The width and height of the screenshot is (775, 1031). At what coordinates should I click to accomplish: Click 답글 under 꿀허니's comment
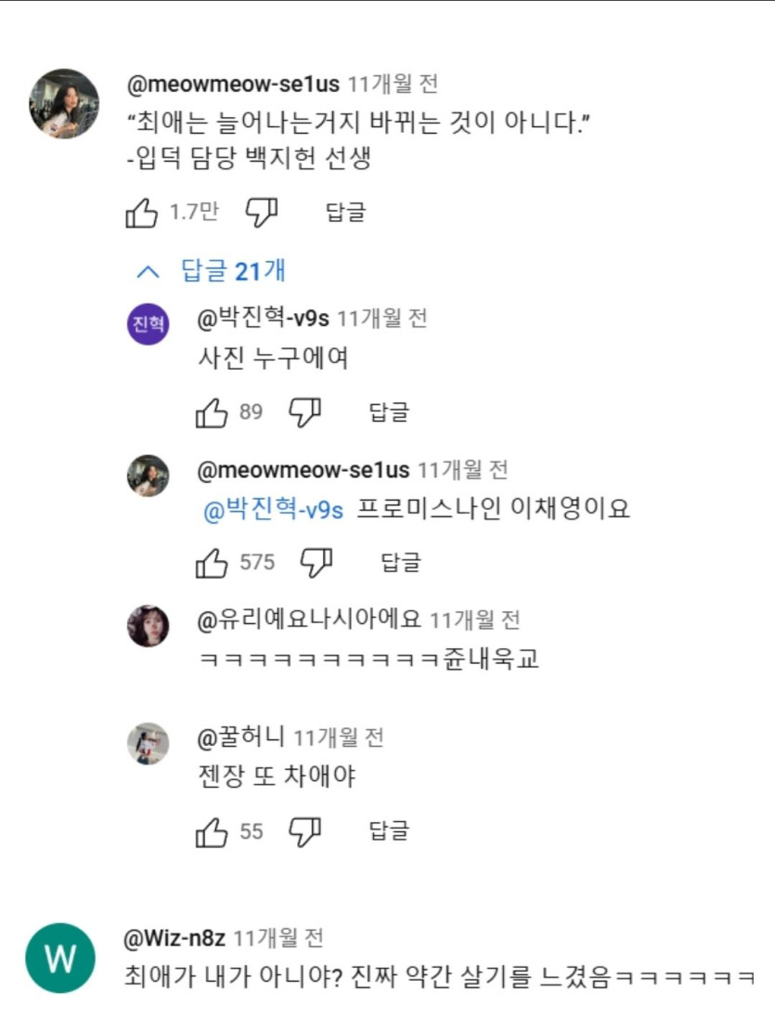[x=389, y=831]
